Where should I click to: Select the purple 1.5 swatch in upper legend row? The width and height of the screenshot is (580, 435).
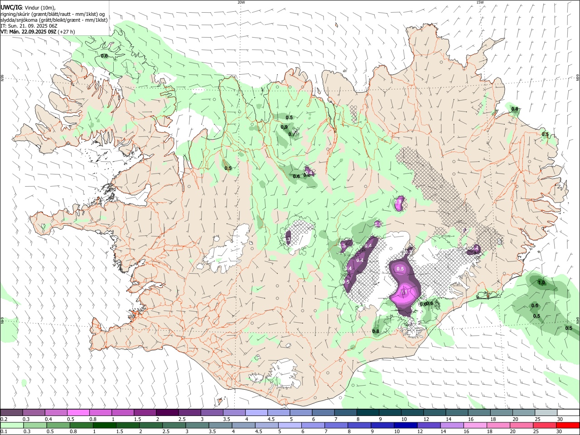tap(145, 413)
